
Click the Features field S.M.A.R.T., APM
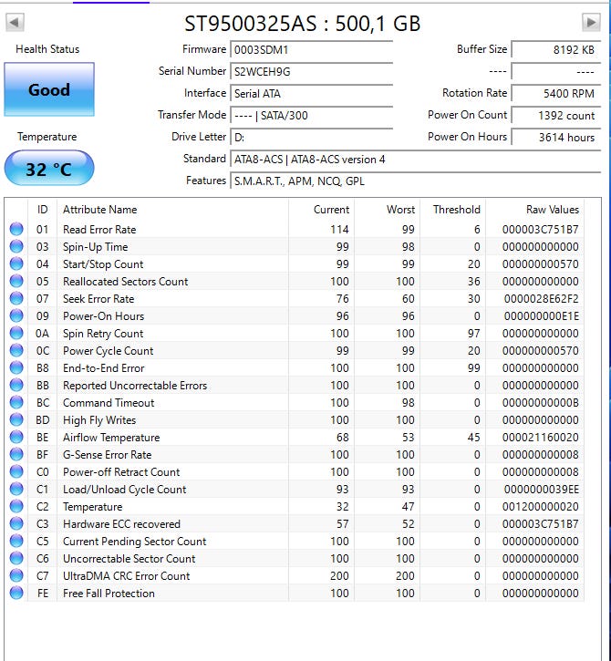[415, 181]
